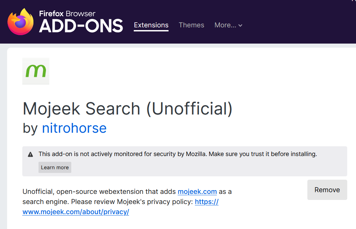Follow the mojeek.com link

click(x=197, y=192)
